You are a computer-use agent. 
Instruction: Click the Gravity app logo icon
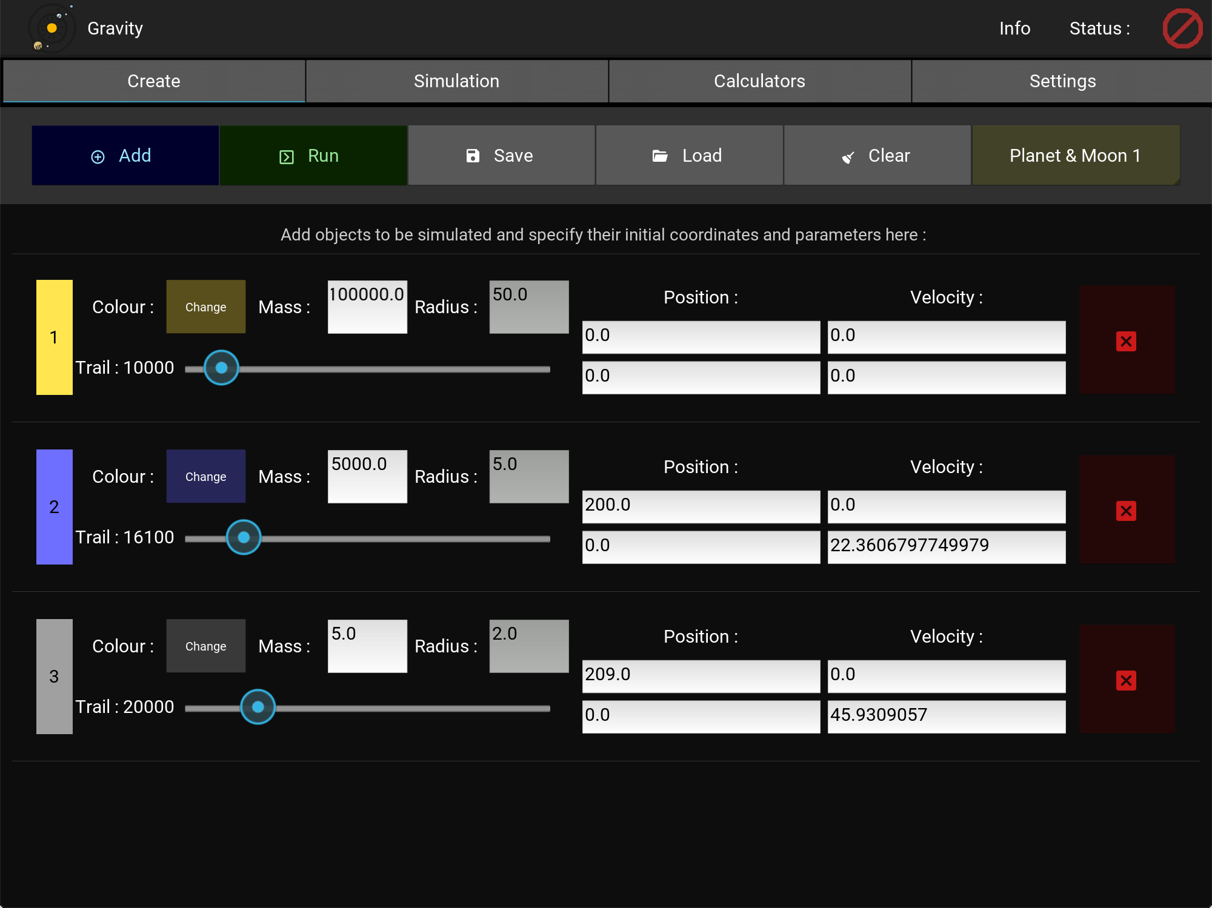coord(52,28)
